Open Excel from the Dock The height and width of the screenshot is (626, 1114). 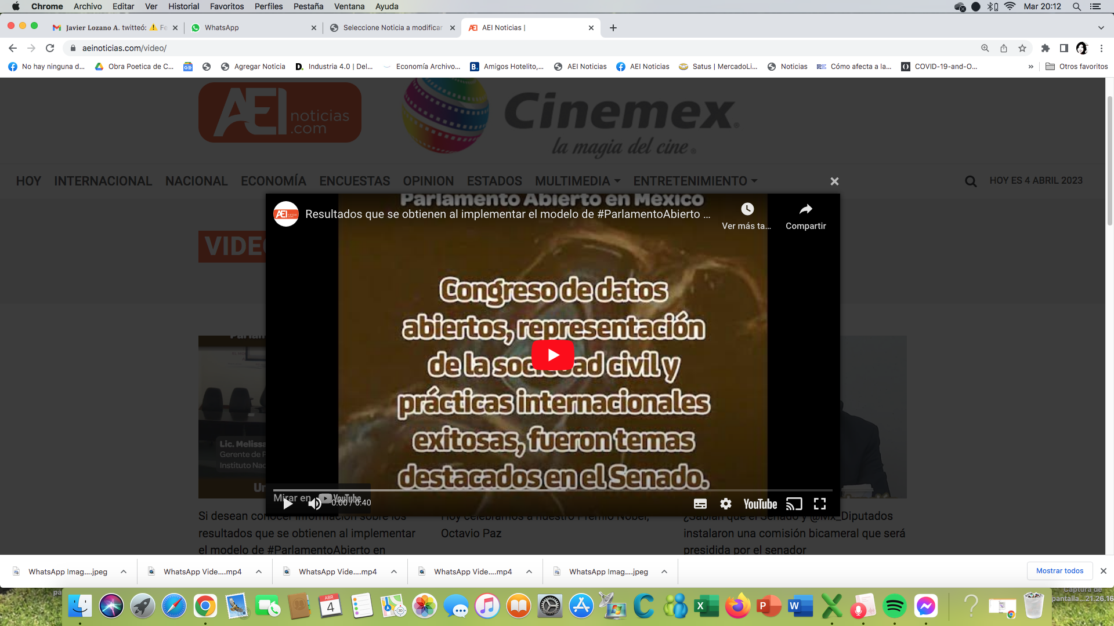[706, 606]
